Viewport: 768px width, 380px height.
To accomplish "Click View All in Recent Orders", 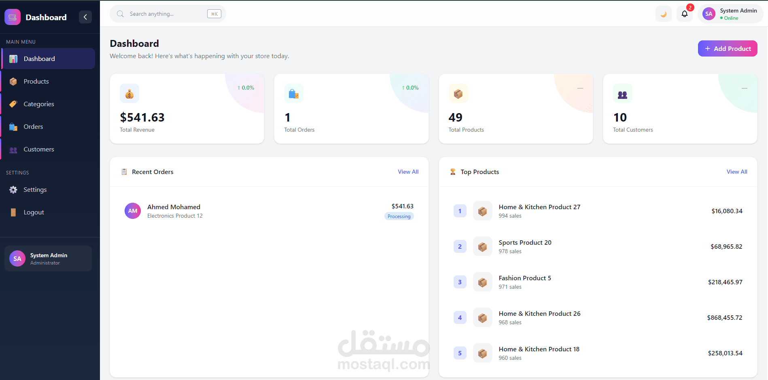I will (x=408, y=172).
